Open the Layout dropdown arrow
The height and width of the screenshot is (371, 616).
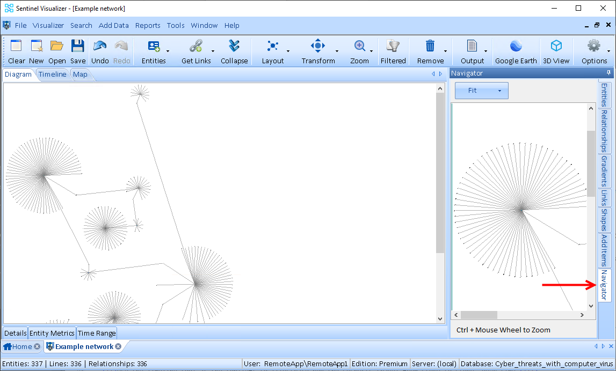(x=288, y=51)
